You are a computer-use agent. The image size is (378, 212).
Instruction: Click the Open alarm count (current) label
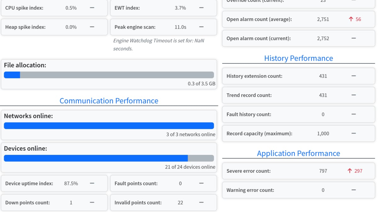(258, 38)
